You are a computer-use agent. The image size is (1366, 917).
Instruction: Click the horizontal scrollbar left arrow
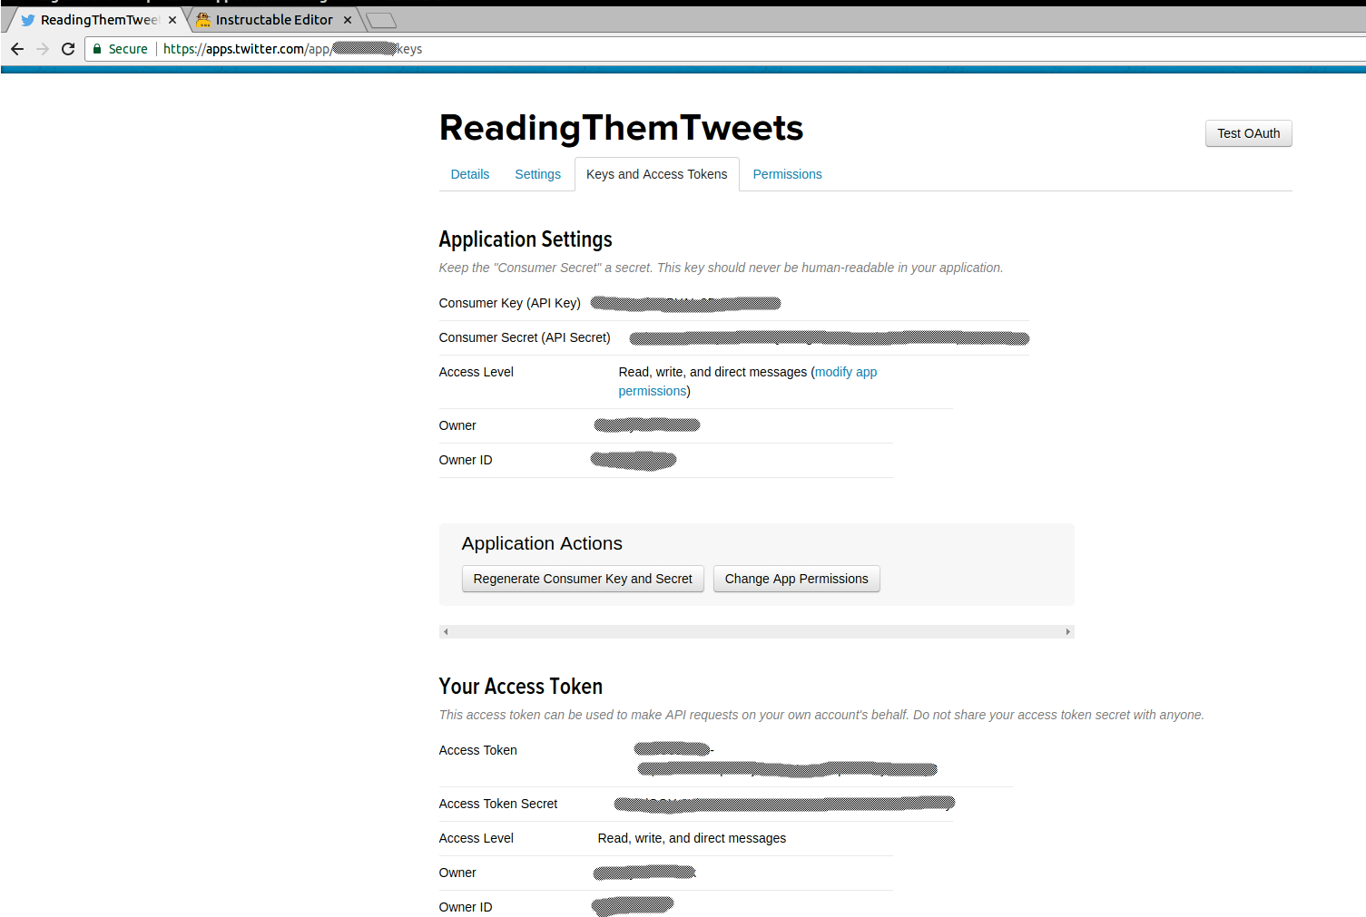point(446,631)
